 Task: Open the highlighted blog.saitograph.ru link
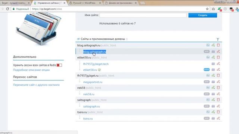click(94, 52)
